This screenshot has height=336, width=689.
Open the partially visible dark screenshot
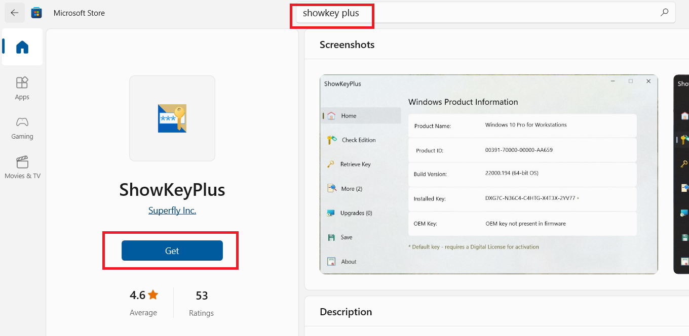tap(681, 175)
